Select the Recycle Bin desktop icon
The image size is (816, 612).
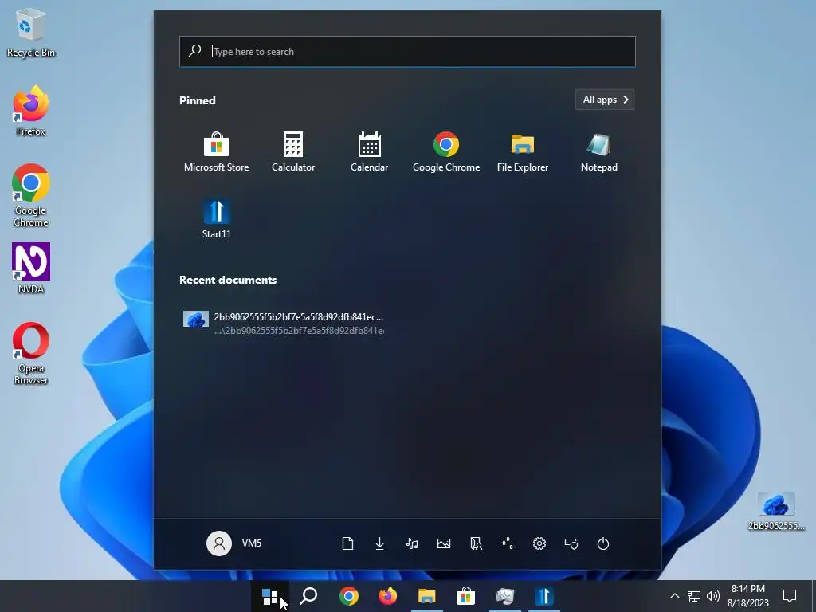tap(31, 32)
